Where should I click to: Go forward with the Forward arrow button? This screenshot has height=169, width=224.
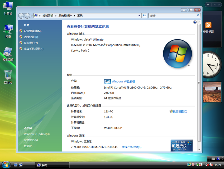(x=27, y=16)
